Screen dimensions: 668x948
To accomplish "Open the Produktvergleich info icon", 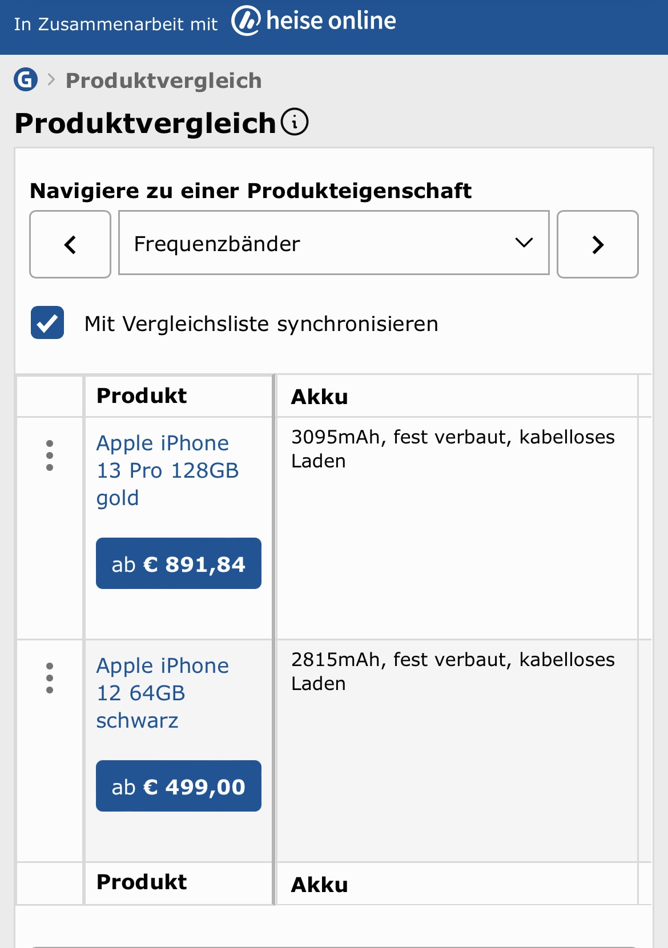I will click(295, 122).
